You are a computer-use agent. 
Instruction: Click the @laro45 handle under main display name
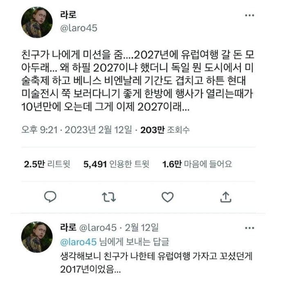pyautogui.click(x=79, y=28)
